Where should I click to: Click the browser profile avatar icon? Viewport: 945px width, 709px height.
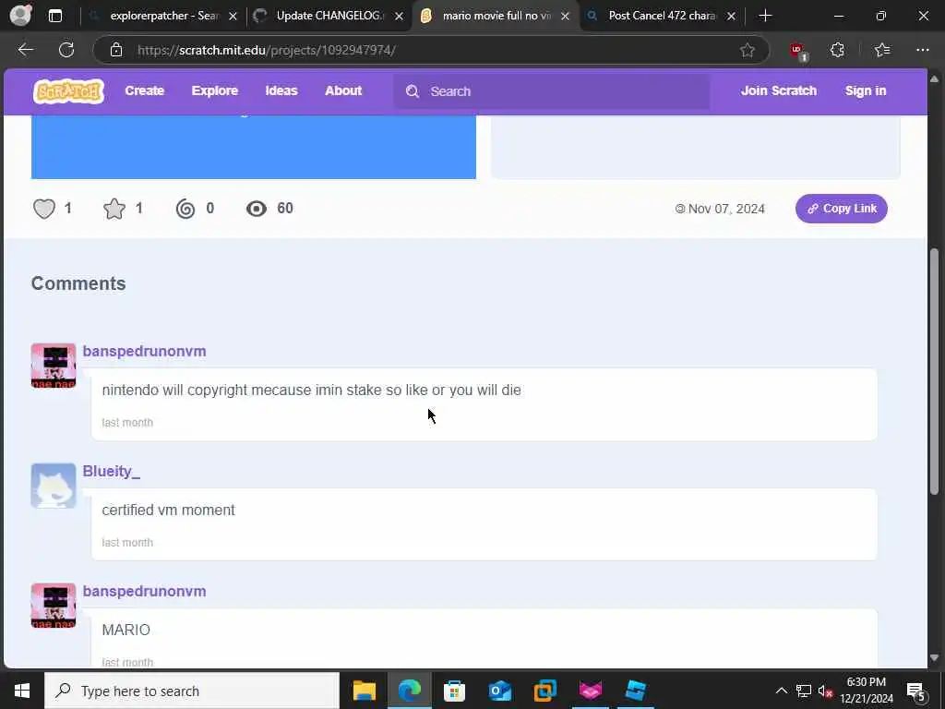(21, 16)
